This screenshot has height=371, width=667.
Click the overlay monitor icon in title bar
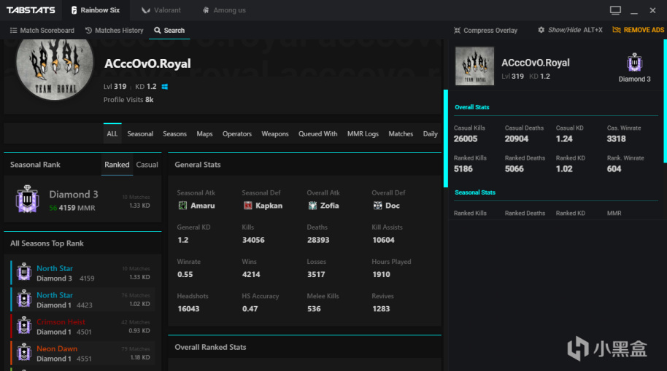(615, 10)
